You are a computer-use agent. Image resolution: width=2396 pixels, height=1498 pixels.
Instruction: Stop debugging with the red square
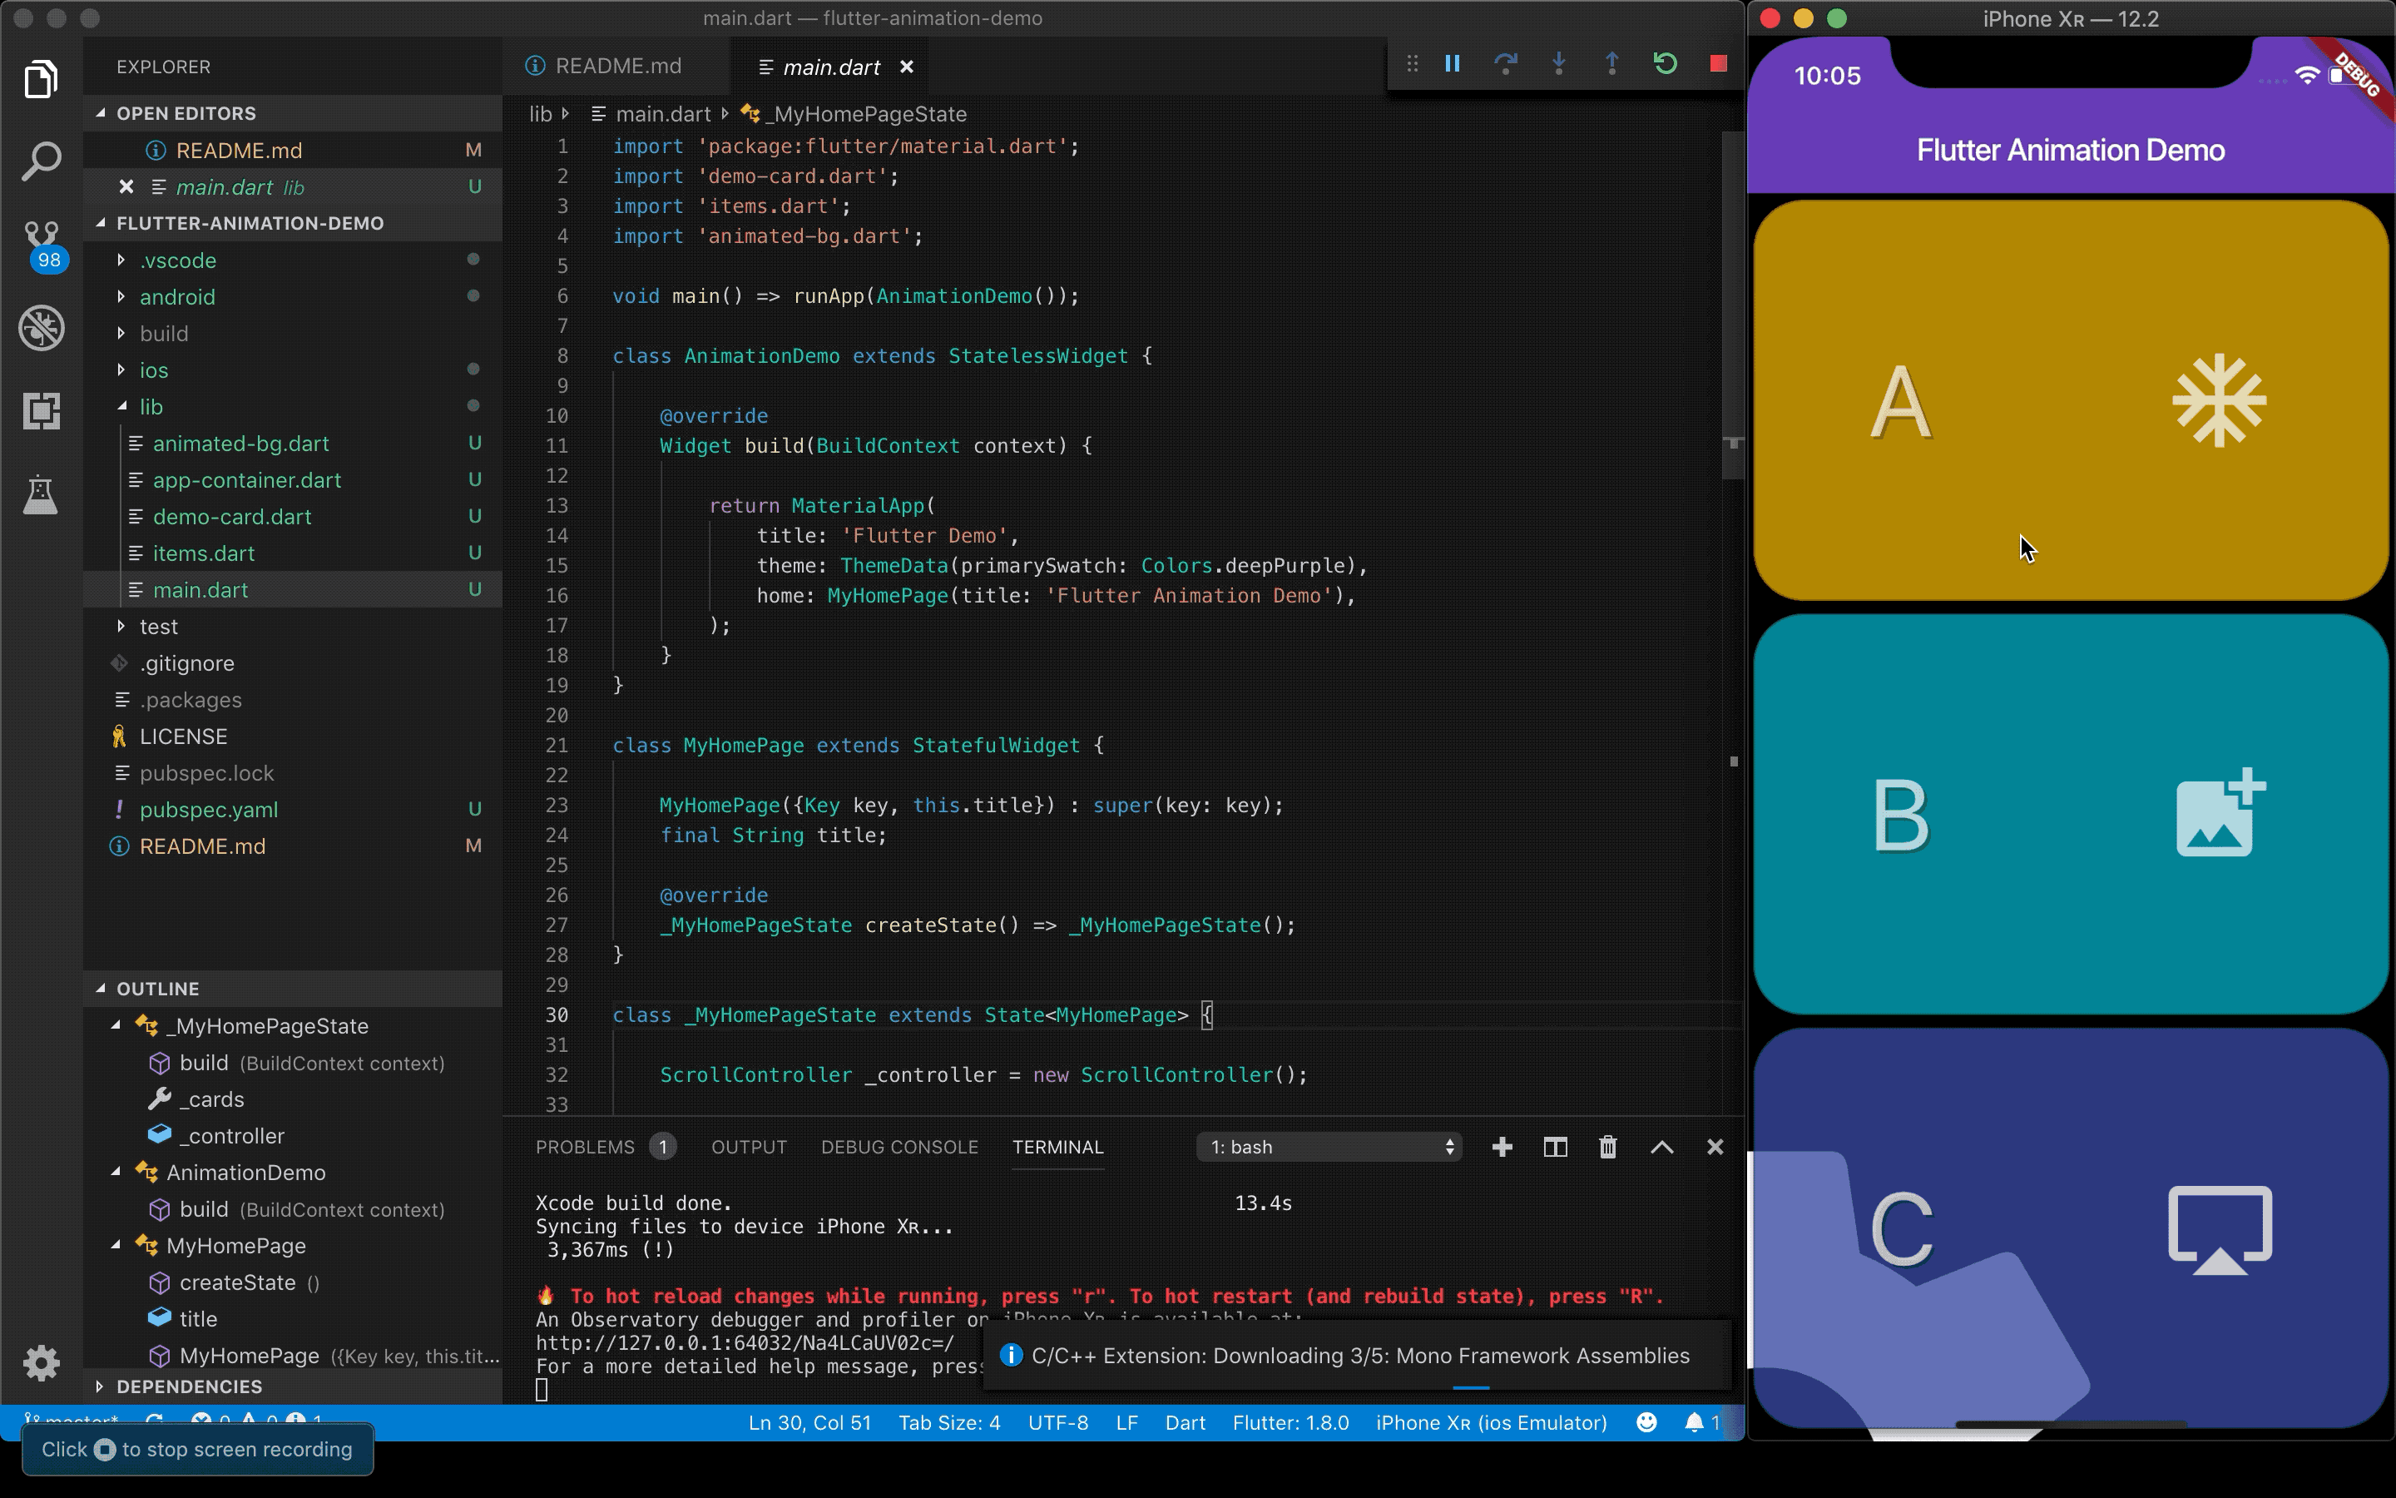click(x=1718, y=64)
